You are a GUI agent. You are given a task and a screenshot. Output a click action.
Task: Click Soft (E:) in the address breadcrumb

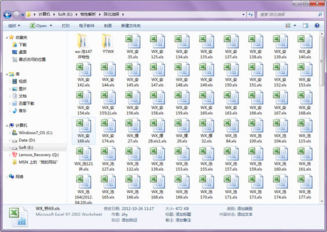(x=65, y=14)
